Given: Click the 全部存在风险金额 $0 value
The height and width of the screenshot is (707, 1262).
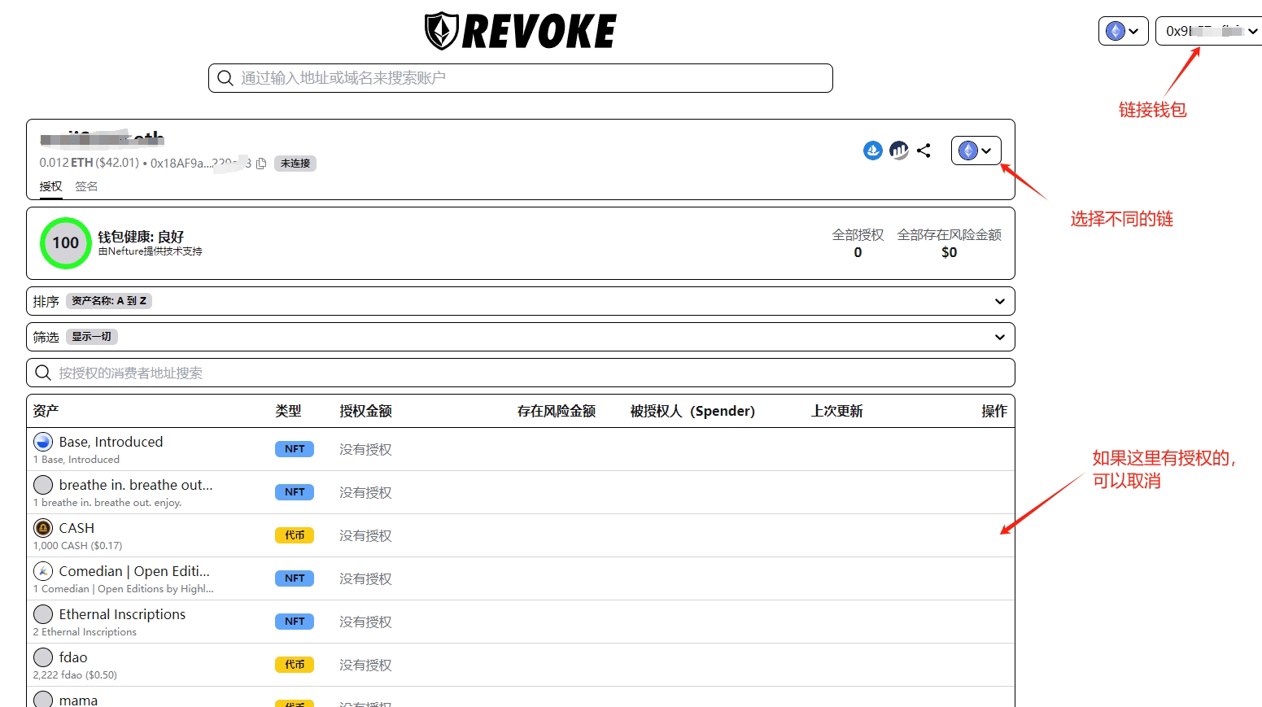Looking at the screenshot, I should pos(949,252).
